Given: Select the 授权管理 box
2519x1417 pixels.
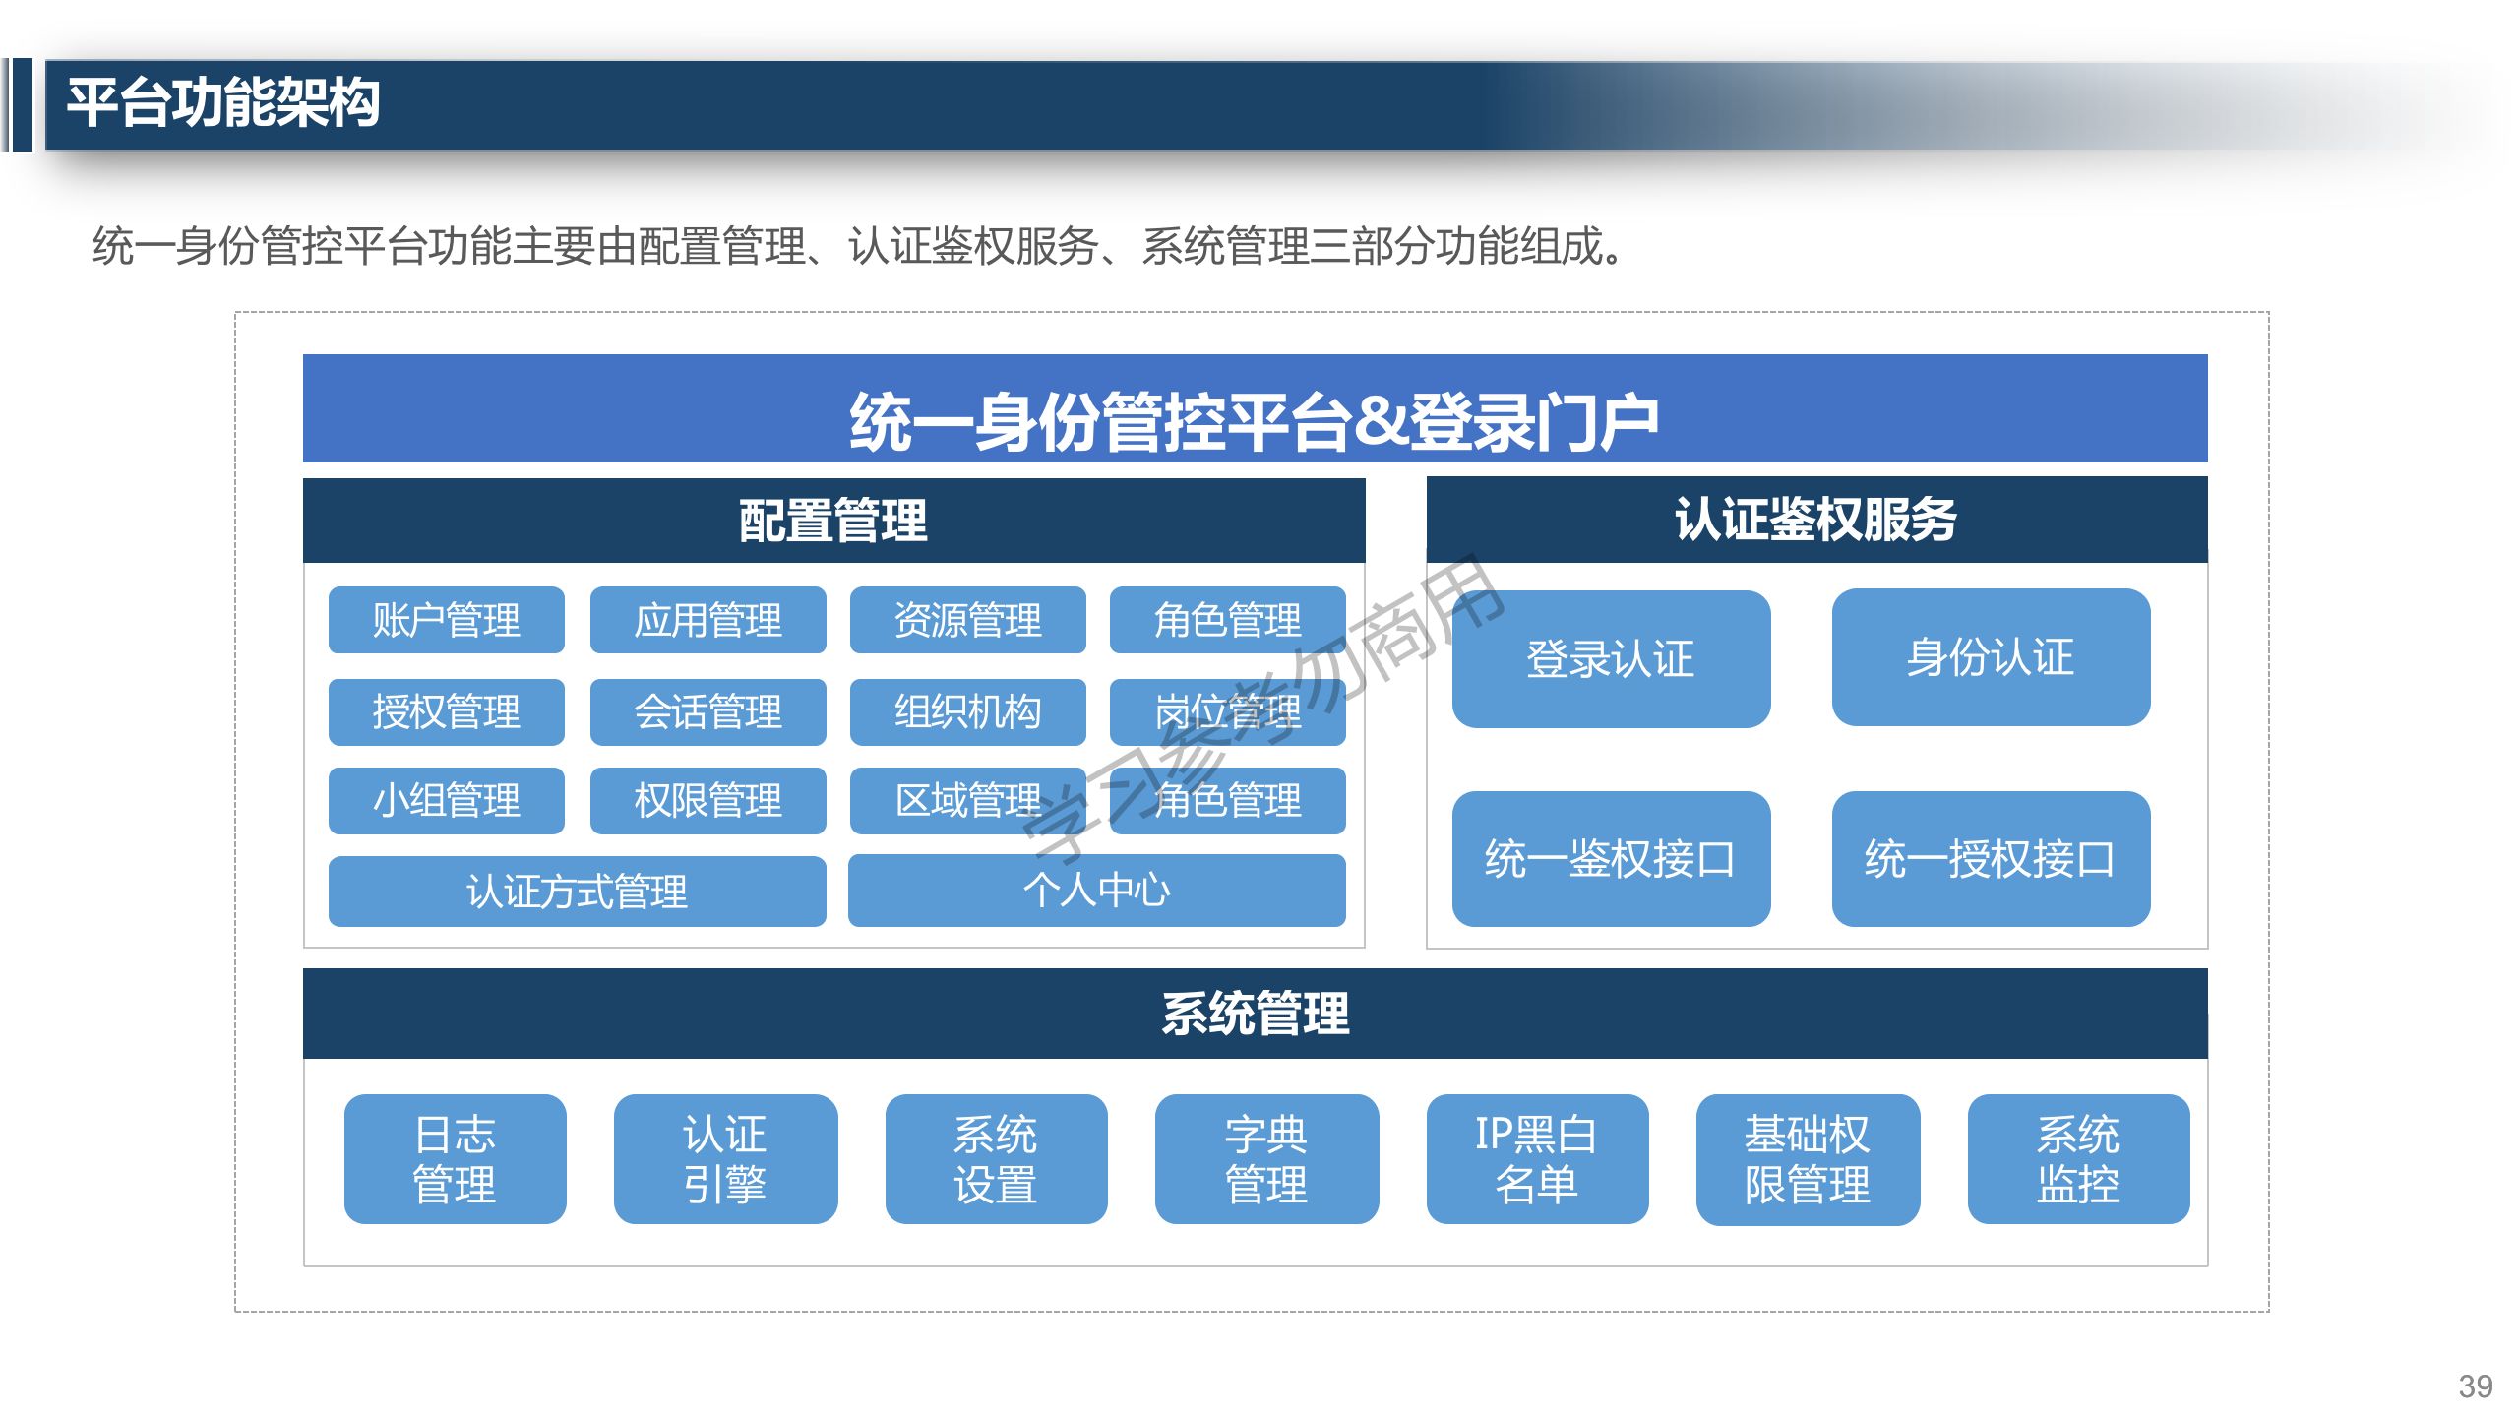Looking at the screenshot, I should 447,711.
